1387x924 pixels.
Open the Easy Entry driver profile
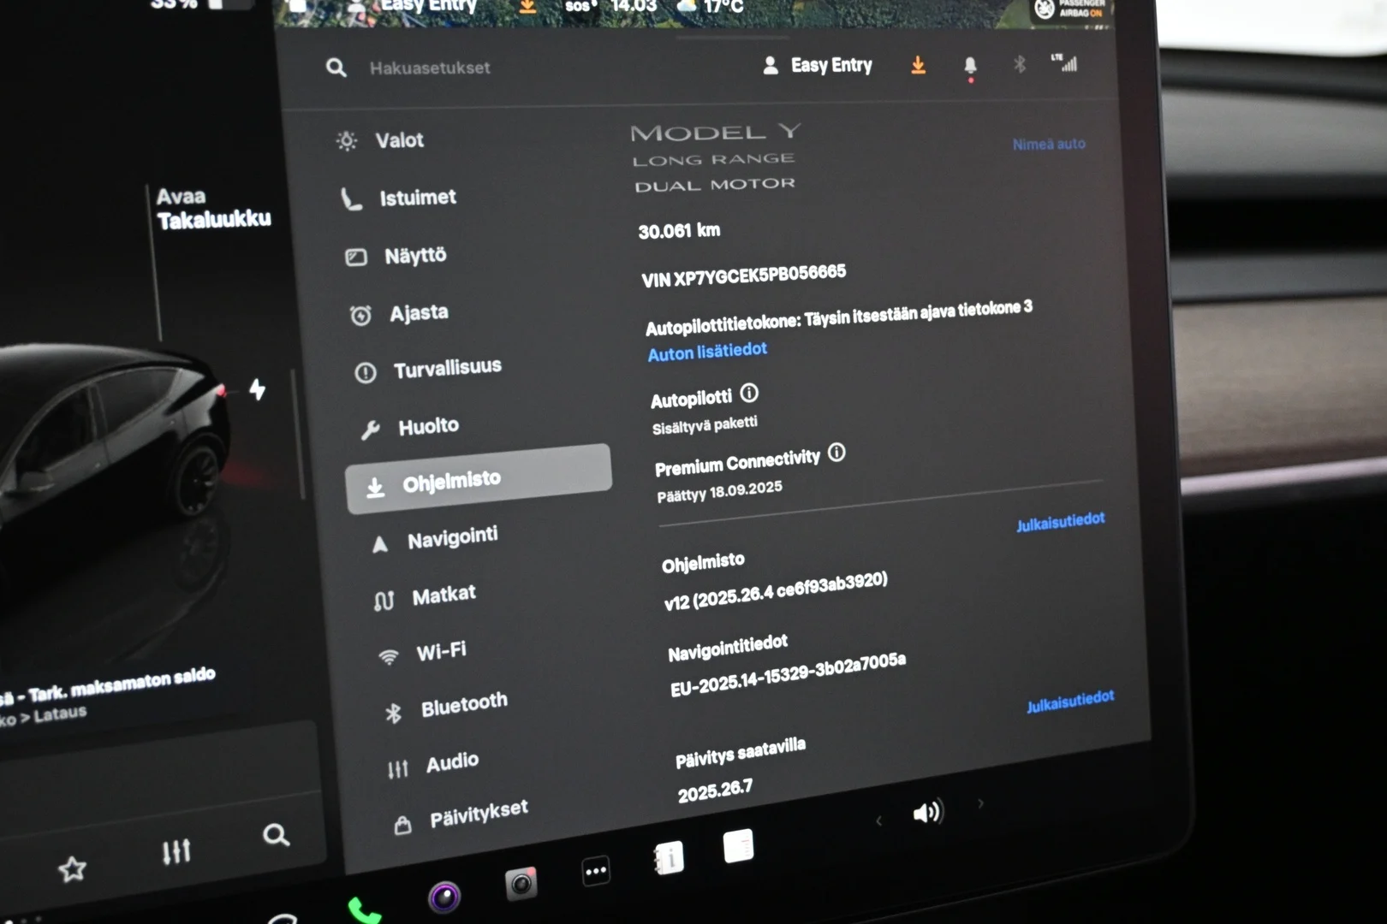[x=818, y=65]
